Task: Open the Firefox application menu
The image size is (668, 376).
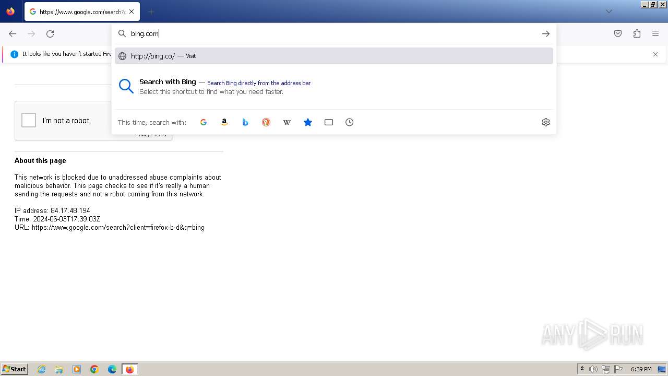Action: (x=655, y=34)
